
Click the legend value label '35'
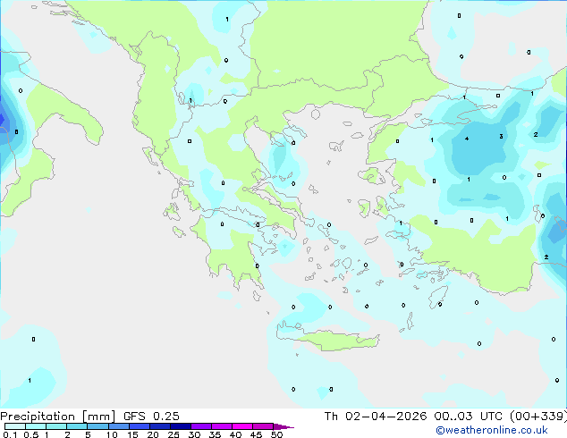tap(216, 434)
